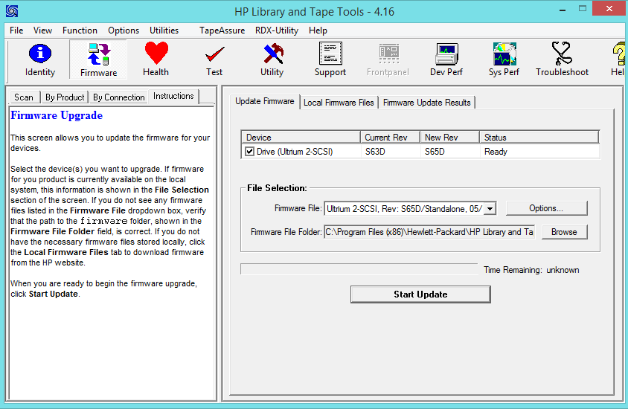Open the Identity toolbar icon
Viewport: 628px width, 409px height.
39,60
